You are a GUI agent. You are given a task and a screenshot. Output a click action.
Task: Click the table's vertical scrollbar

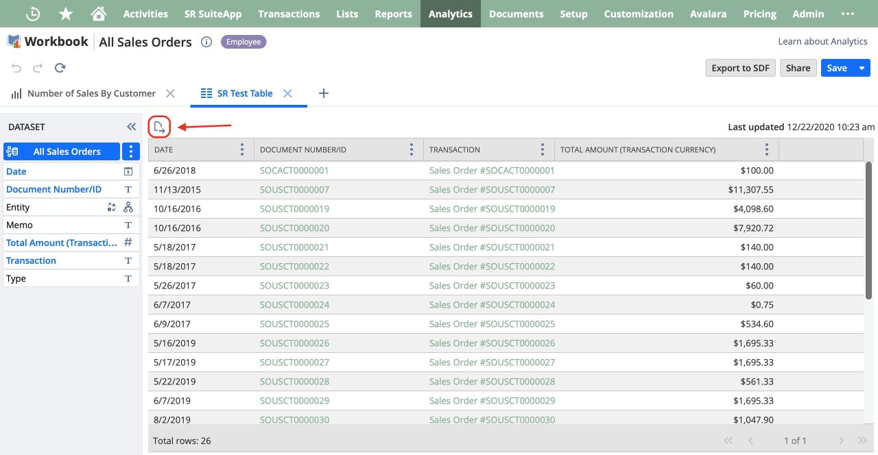(x=868, y=230)
